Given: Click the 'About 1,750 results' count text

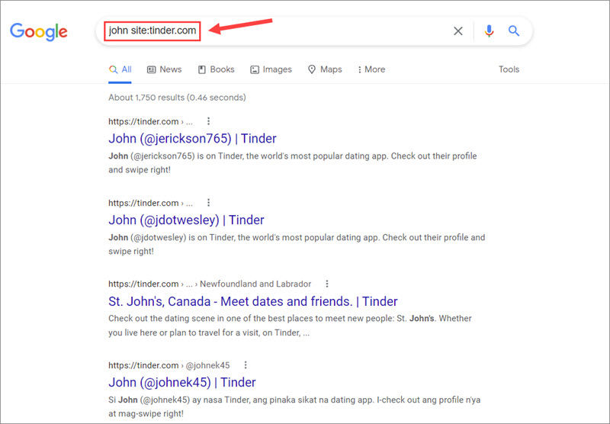Looking at the screenshot, I should pyautogui.click(x=177, y=98).
